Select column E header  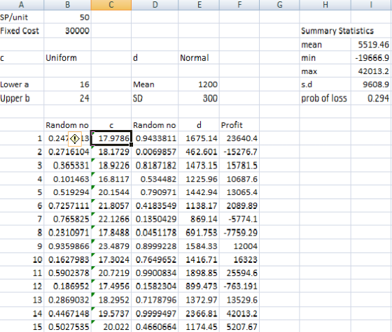pos(199,5)
